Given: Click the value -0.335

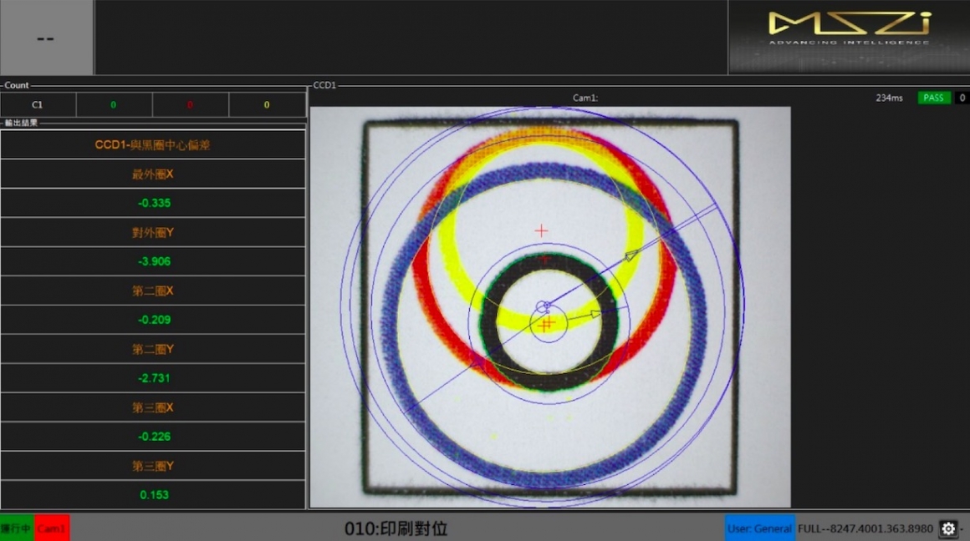Looking at the screenshot, I should coord(153,203).
